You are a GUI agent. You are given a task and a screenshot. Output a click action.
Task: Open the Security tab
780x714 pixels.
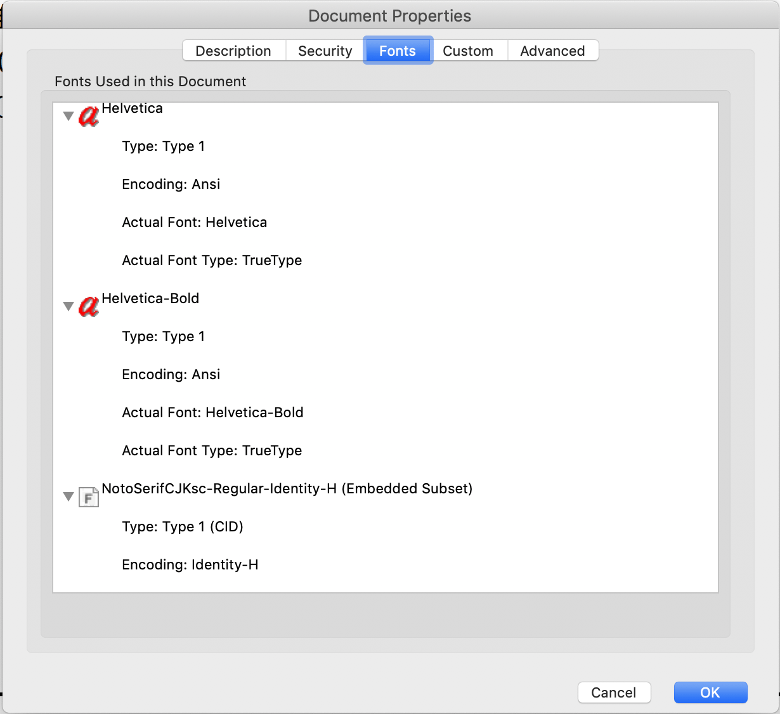tap(325, 51)
